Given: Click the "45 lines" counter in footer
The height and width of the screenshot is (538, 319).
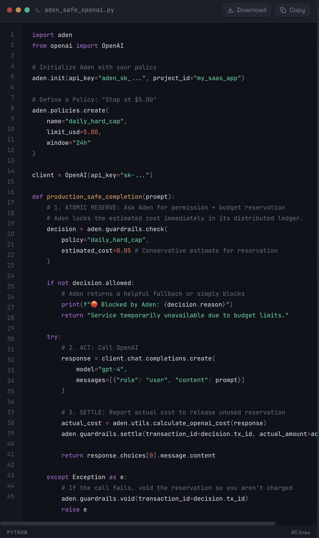Looking at the screenshot, I should pos(300,532).
